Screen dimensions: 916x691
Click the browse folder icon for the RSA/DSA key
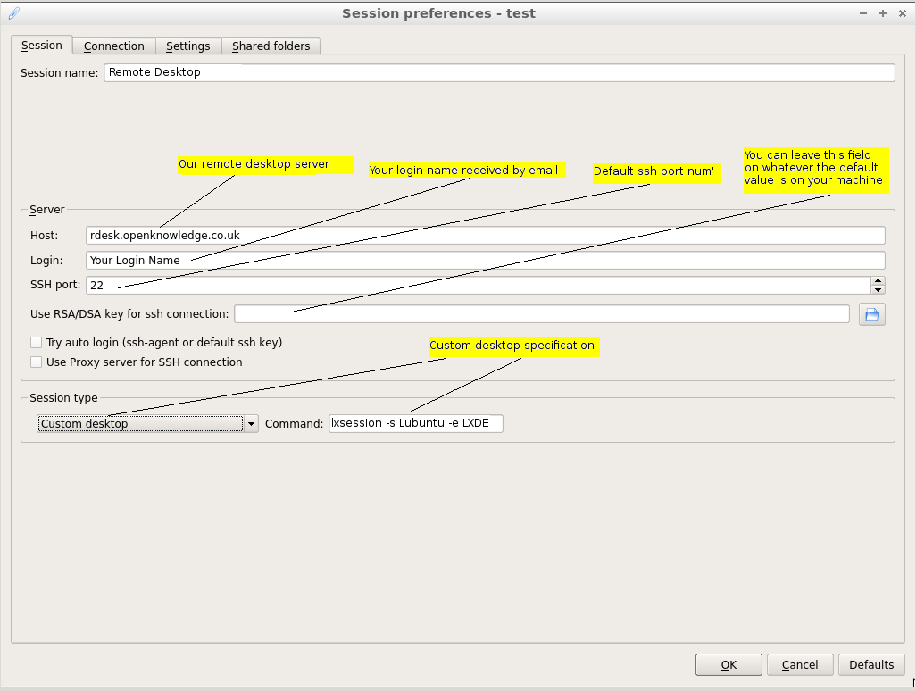pos(871,314)
